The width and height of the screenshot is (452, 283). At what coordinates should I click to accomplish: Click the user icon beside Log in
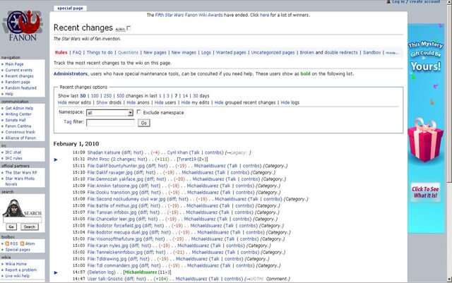(388, 1)
